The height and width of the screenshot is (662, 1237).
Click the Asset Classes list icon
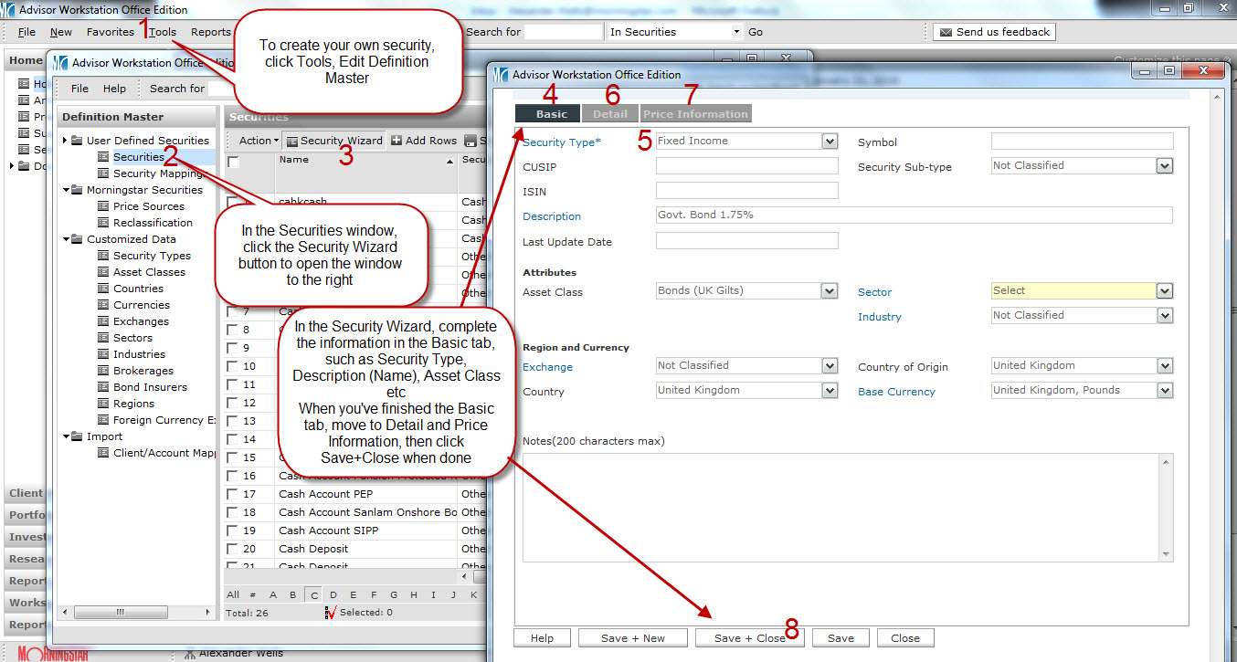click(x=103, y=272)
